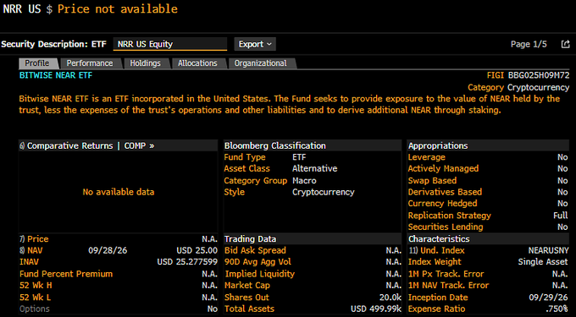The height and width of the screenshot is (317, 576).
Task: Open the Performance tab
Action: 90,63
